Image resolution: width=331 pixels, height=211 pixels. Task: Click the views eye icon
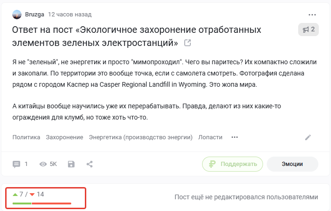(x=44, y=164)
